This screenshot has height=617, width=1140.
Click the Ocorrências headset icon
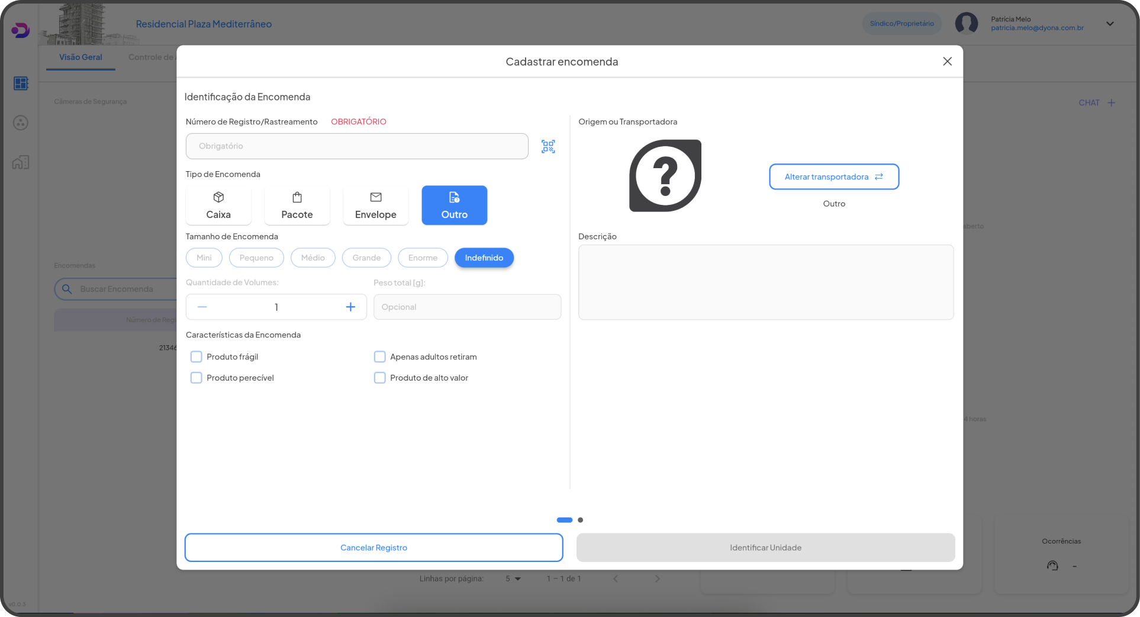coord(1052,565)
